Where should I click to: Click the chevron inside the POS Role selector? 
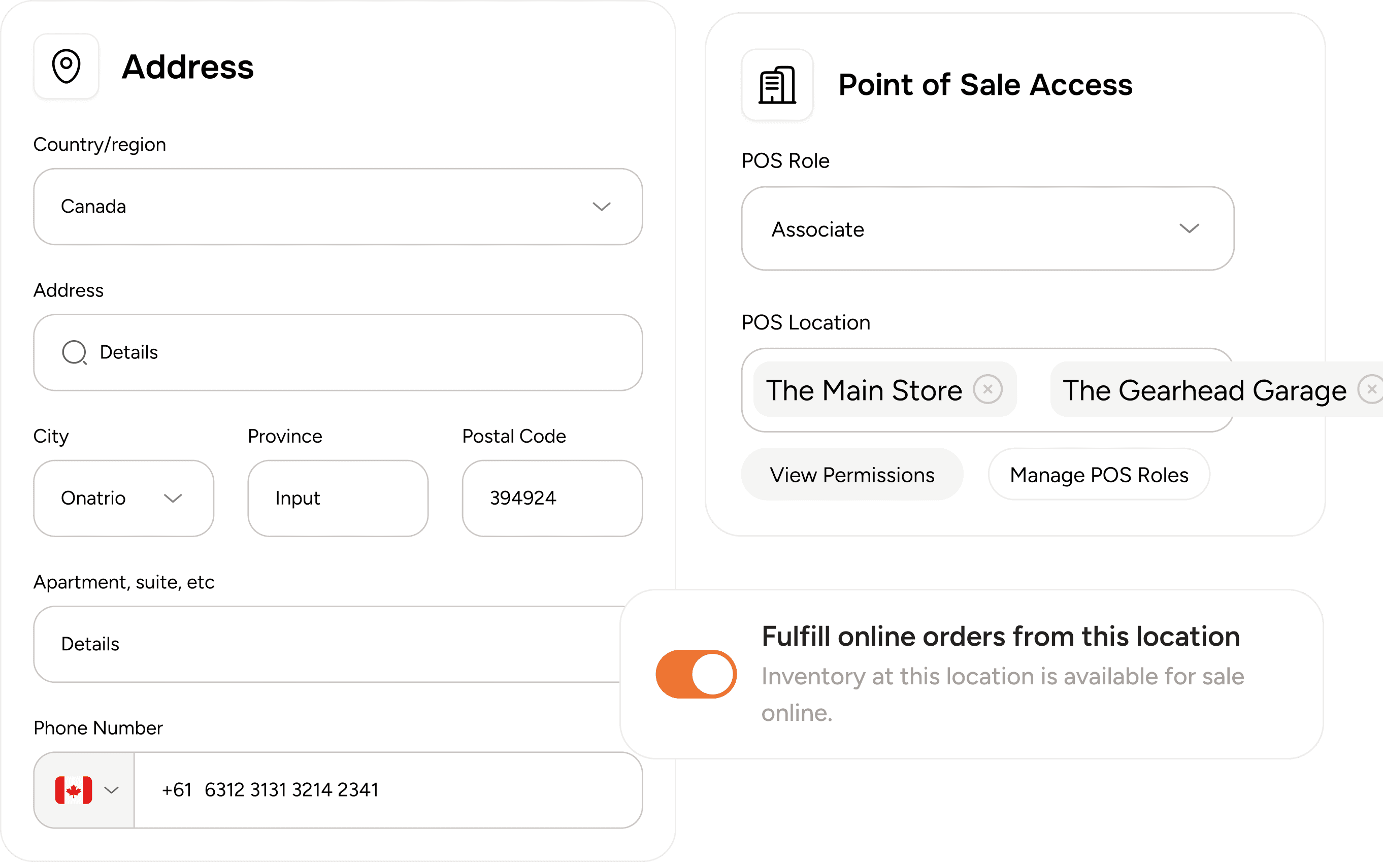tap(1190, 229)
